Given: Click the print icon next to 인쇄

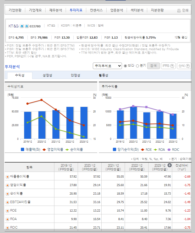Looking at the screenshot, I should point(179,10).
